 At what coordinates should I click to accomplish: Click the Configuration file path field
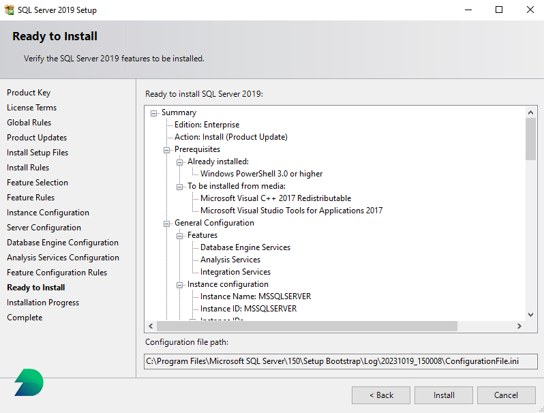[x=341, y=361]
